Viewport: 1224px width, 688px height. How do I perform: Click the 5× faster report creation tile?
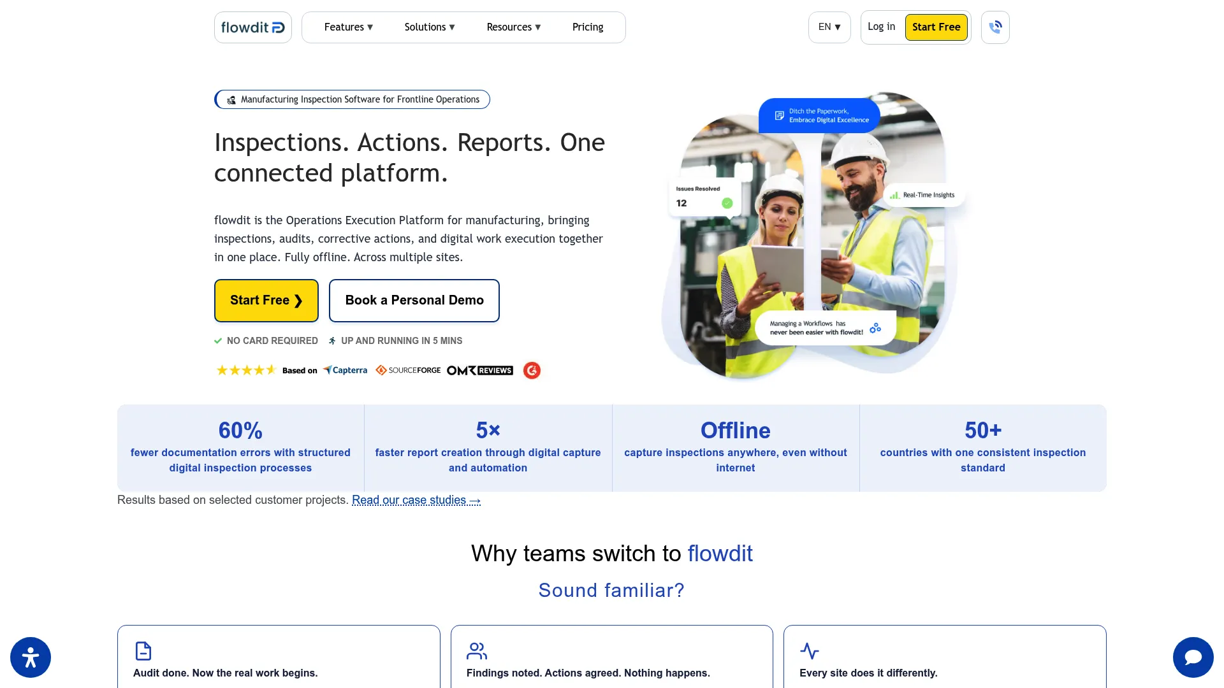click(488, 448)
